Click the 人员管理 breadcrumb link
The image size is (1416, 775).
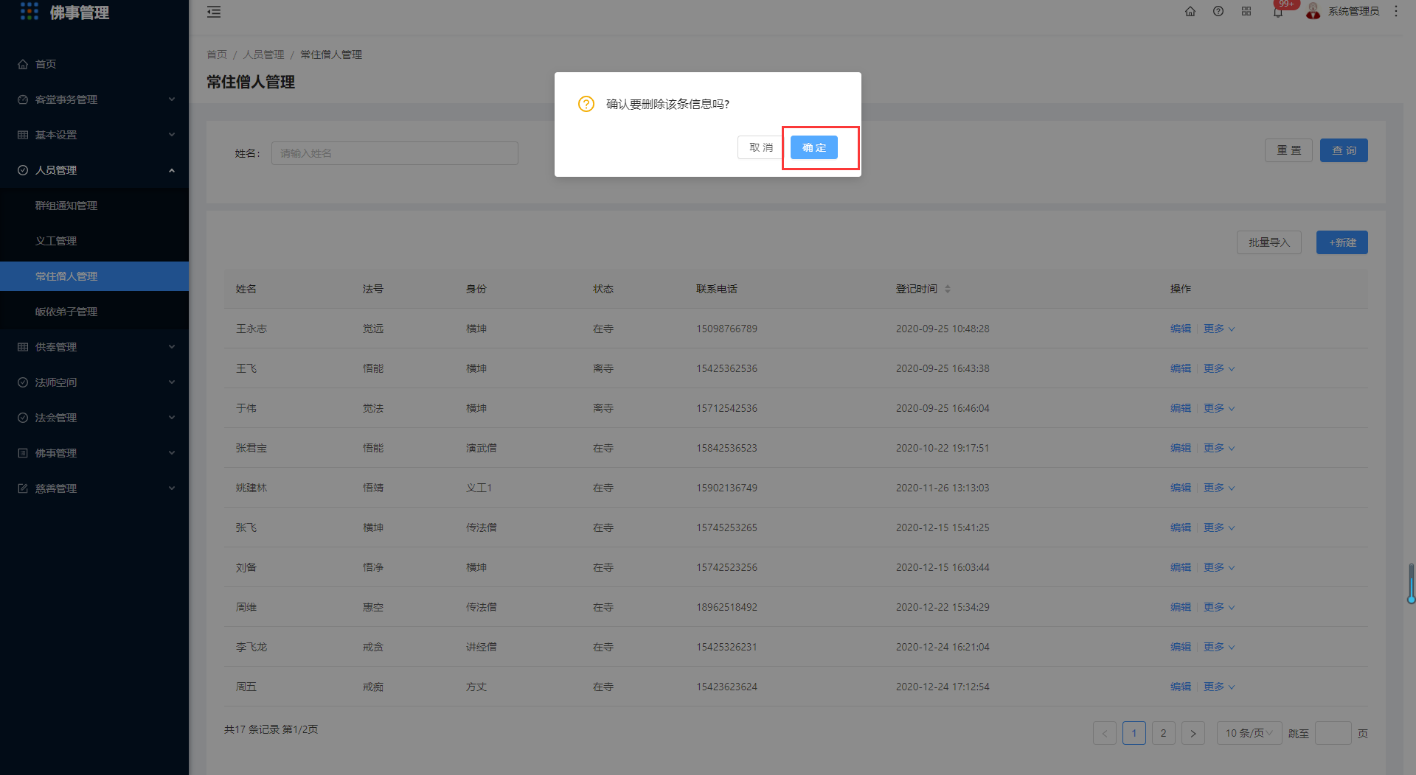263,55
